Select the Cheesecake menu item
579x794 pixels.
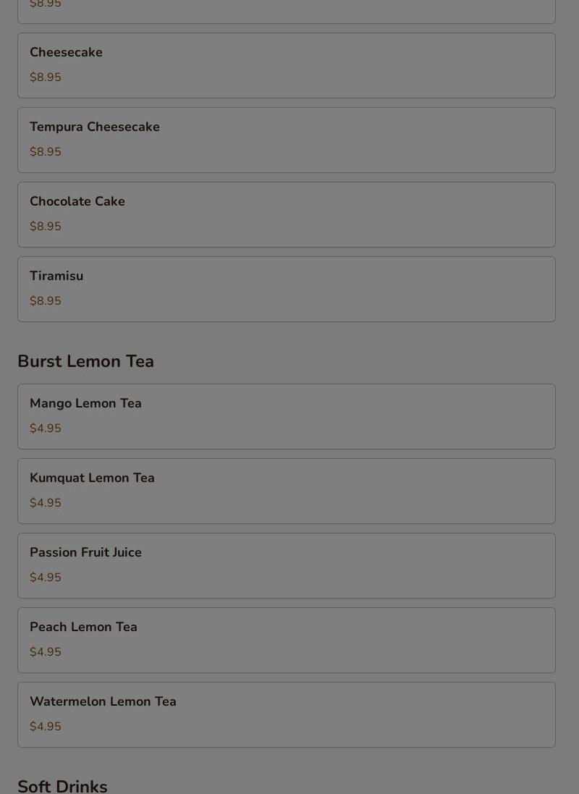tap(286, 65)
